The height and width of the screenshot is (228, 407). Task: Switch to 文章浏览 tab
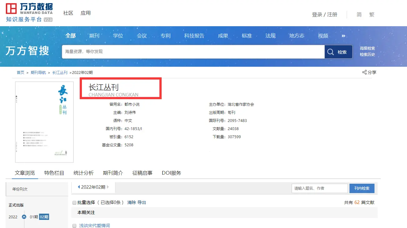point(25,173)
